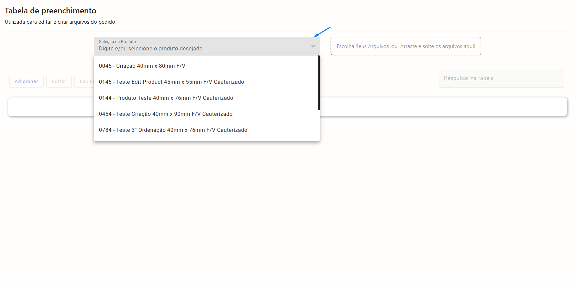
Task: Click the partially hidden Excluir button
Action: click(x=85, y=82)
